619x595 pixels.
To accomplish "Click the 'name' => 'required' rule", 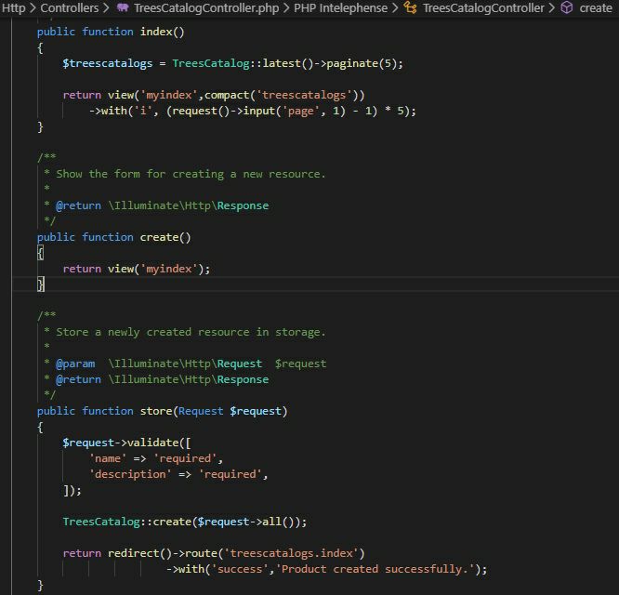I will 156,458.
